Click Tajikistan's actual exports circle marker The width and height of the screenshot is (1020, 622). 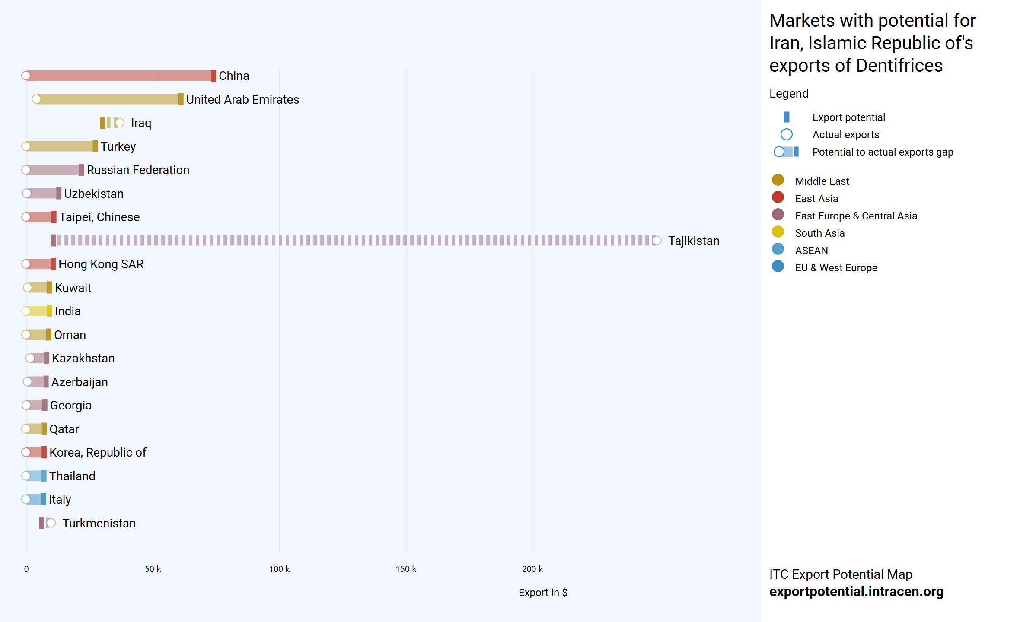[x=657, y=241]
